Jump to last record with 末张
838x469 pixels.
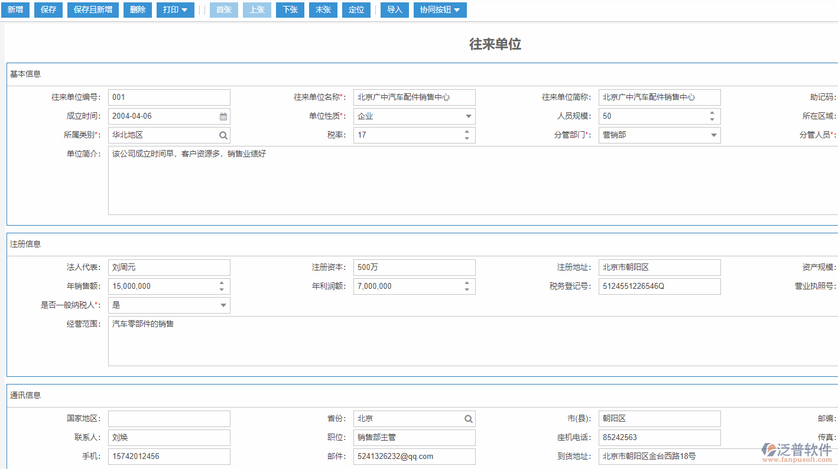pos(323,10)
